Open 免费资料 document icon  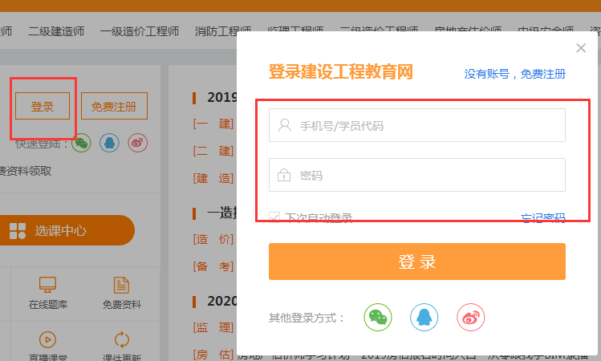[x=121, y=285]
